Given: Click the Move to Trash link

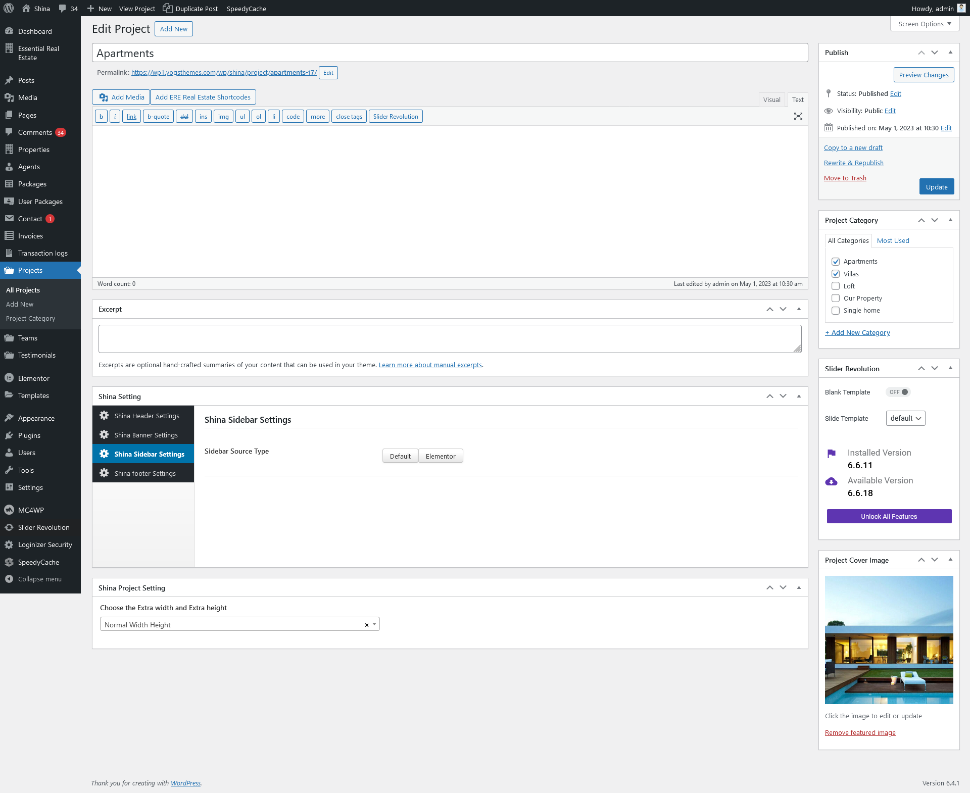Looking at the screenshot, I should pyautogui.click(x=845, y=178).
